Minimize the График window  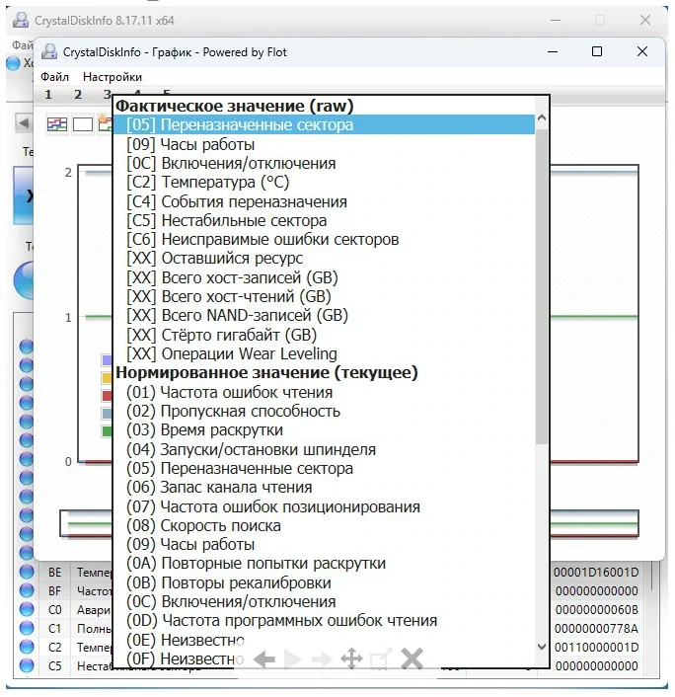click(x=553, y=51)
